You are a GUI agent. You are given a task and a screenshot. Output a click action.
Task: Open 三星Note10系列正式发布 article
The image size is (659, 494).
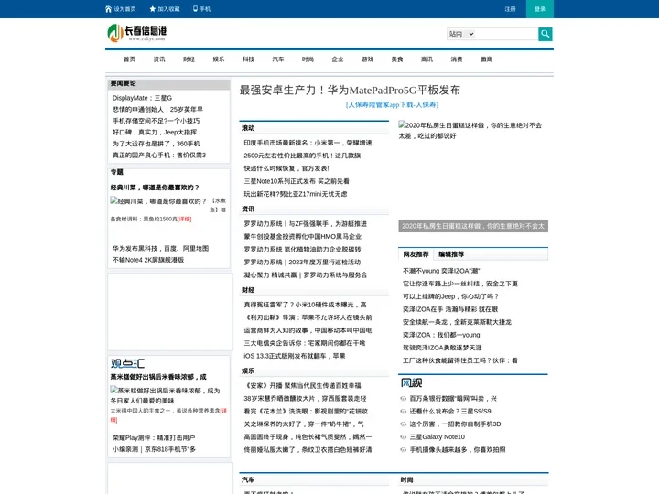(297, 181)
